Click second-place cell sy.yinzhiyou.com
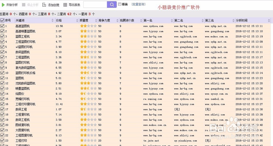This screenshot has width=273, height=146. tap(185, 141)
